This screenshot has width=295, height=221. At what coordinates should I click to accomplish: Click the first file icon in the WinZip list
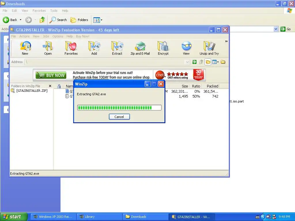pos(67,91)
